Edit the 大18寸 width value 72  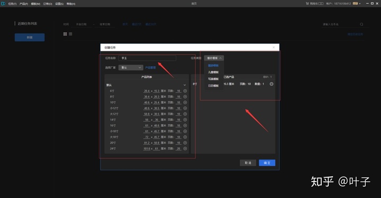147,137
